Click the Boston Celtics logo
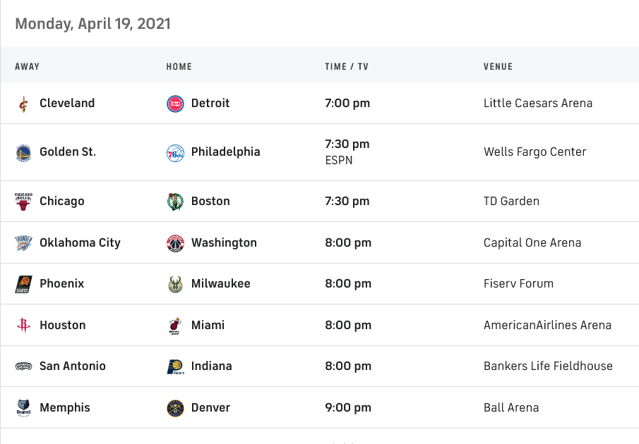The height and width of the screenshot is (444, 639). pos(175,202)
